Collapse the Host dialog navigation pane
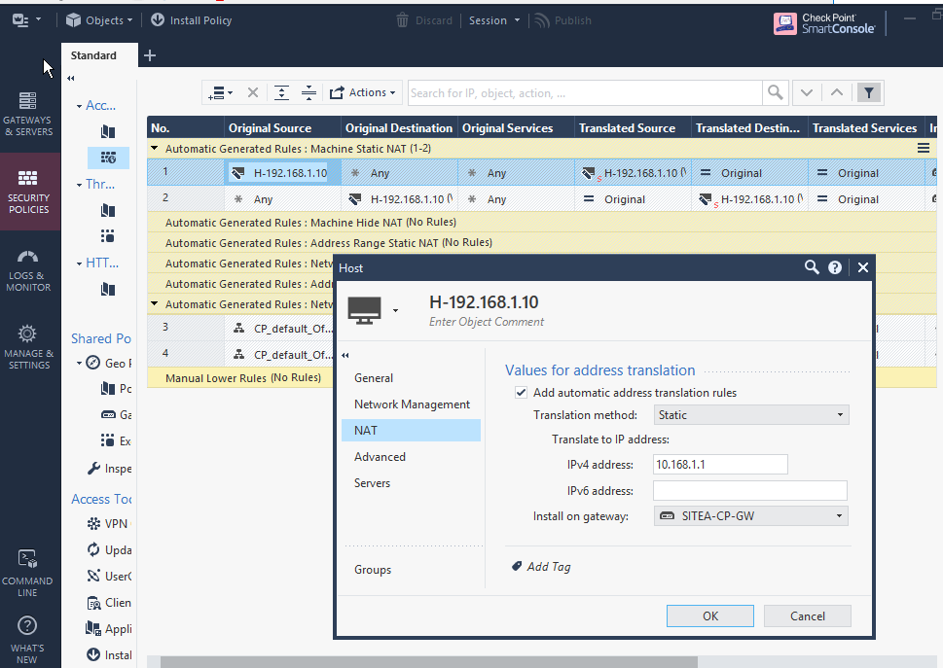 (345, 356)
